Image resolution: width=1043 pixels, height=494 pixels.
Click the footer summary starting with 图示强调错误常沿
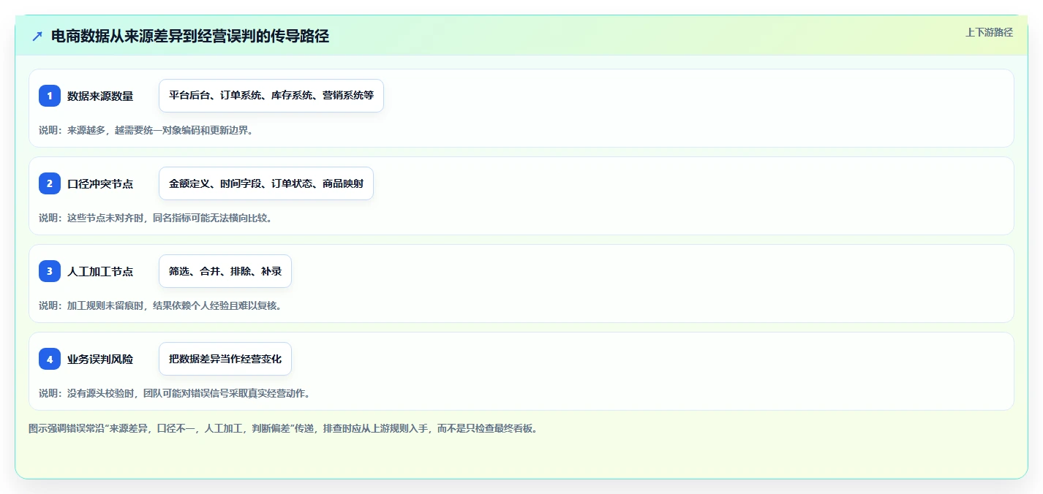[284, 428]
